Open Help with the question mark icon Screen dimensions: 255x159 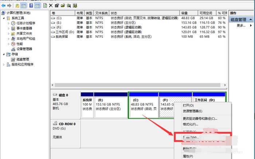pyautogui.click(x=31, y=6)
